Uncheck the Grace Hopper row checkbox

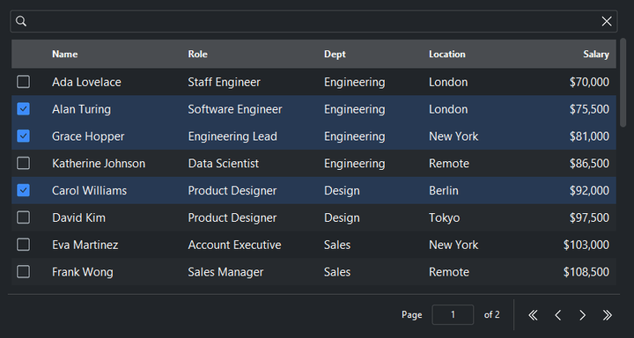coord(24,136)
